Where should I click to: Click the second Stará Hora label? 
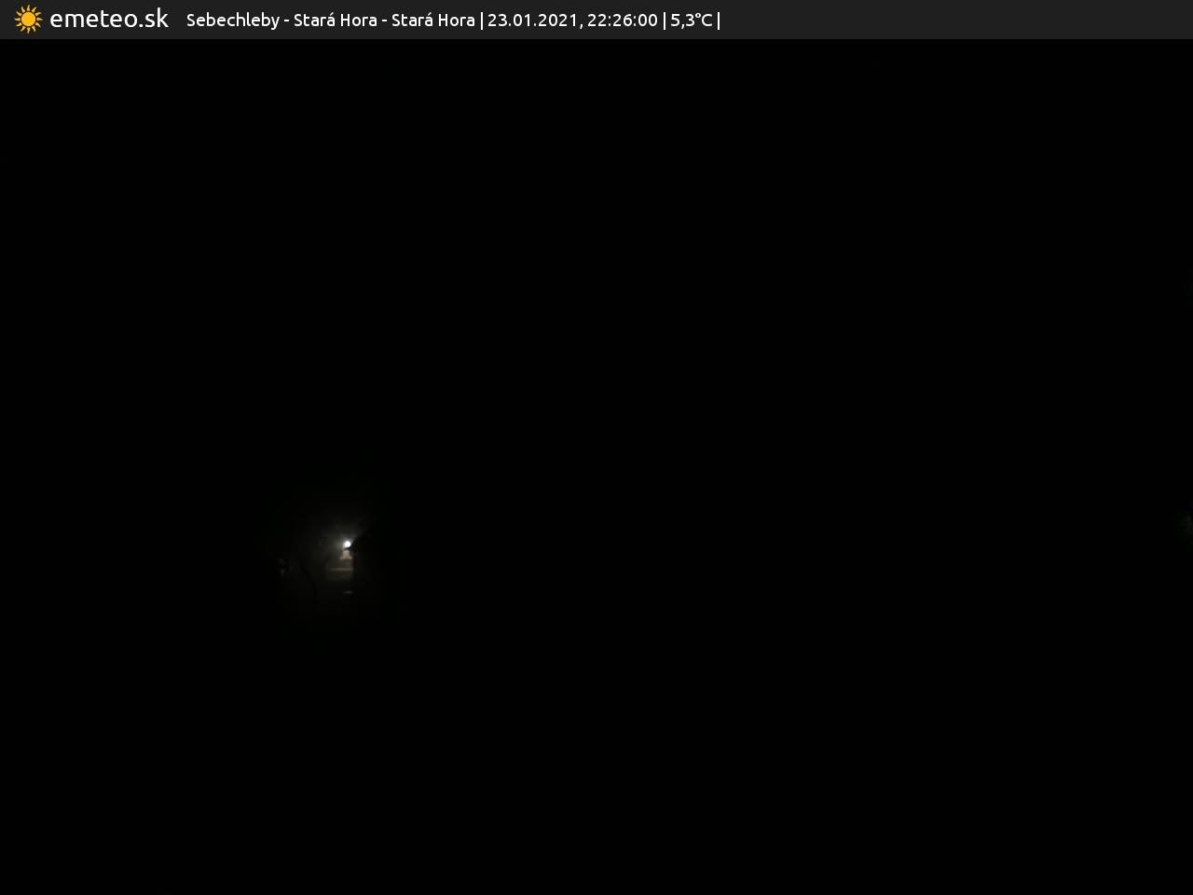pos(432,21)
